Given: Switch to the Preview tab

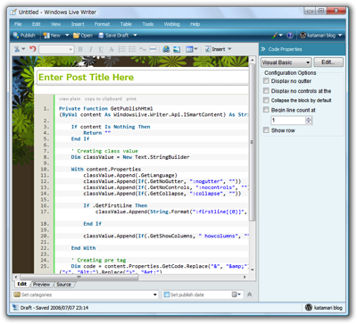Looking at the screenshot, I should [41, 285].
